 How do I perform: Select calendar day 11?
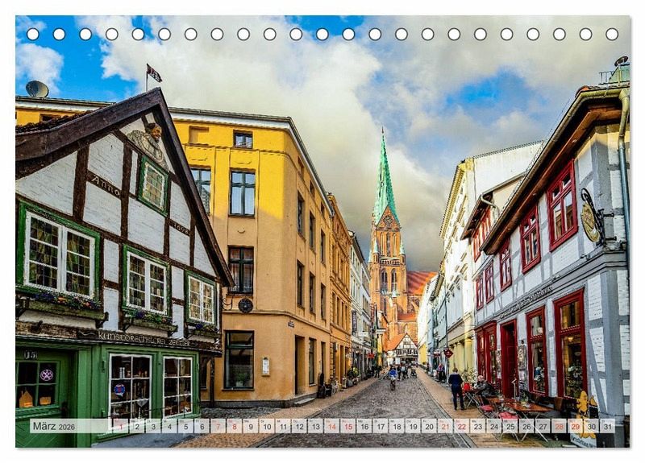284,426
